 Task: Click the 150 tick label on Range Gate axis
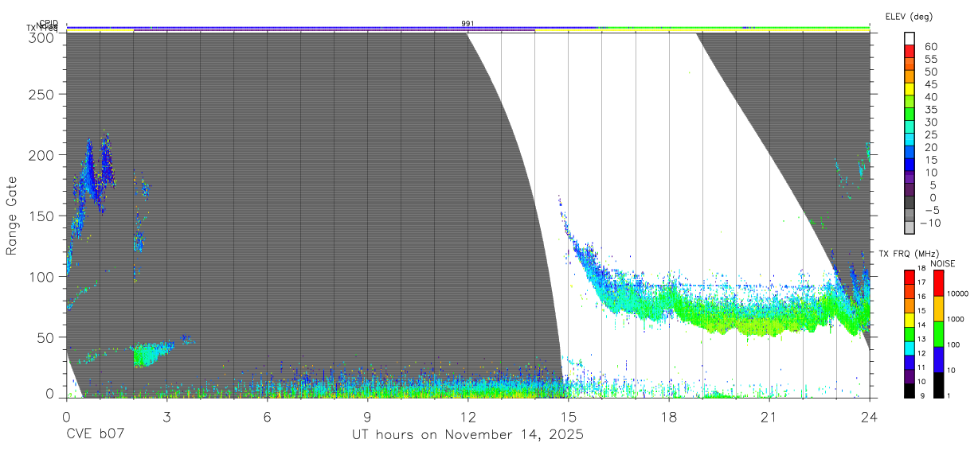[x=41, y=216]
